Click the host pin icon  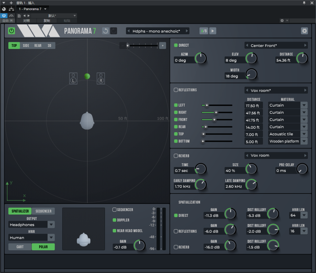[304, 3]
